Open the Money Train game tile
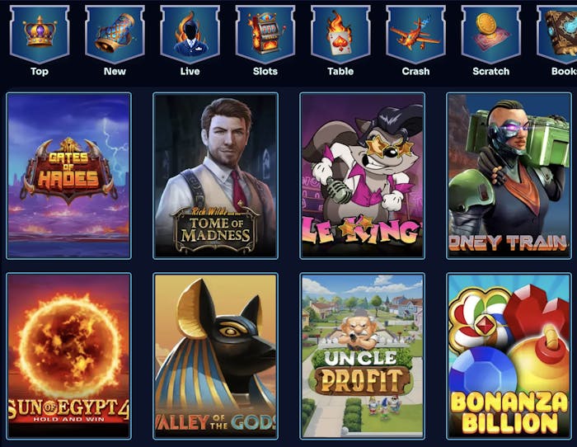The height and width of the screenshot is (447, 577). (x=509, y=176)
